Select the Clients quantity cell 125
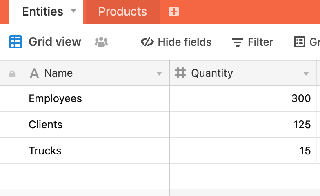The height and width of the screenshot is (196, 320). (x=243, y=125)
